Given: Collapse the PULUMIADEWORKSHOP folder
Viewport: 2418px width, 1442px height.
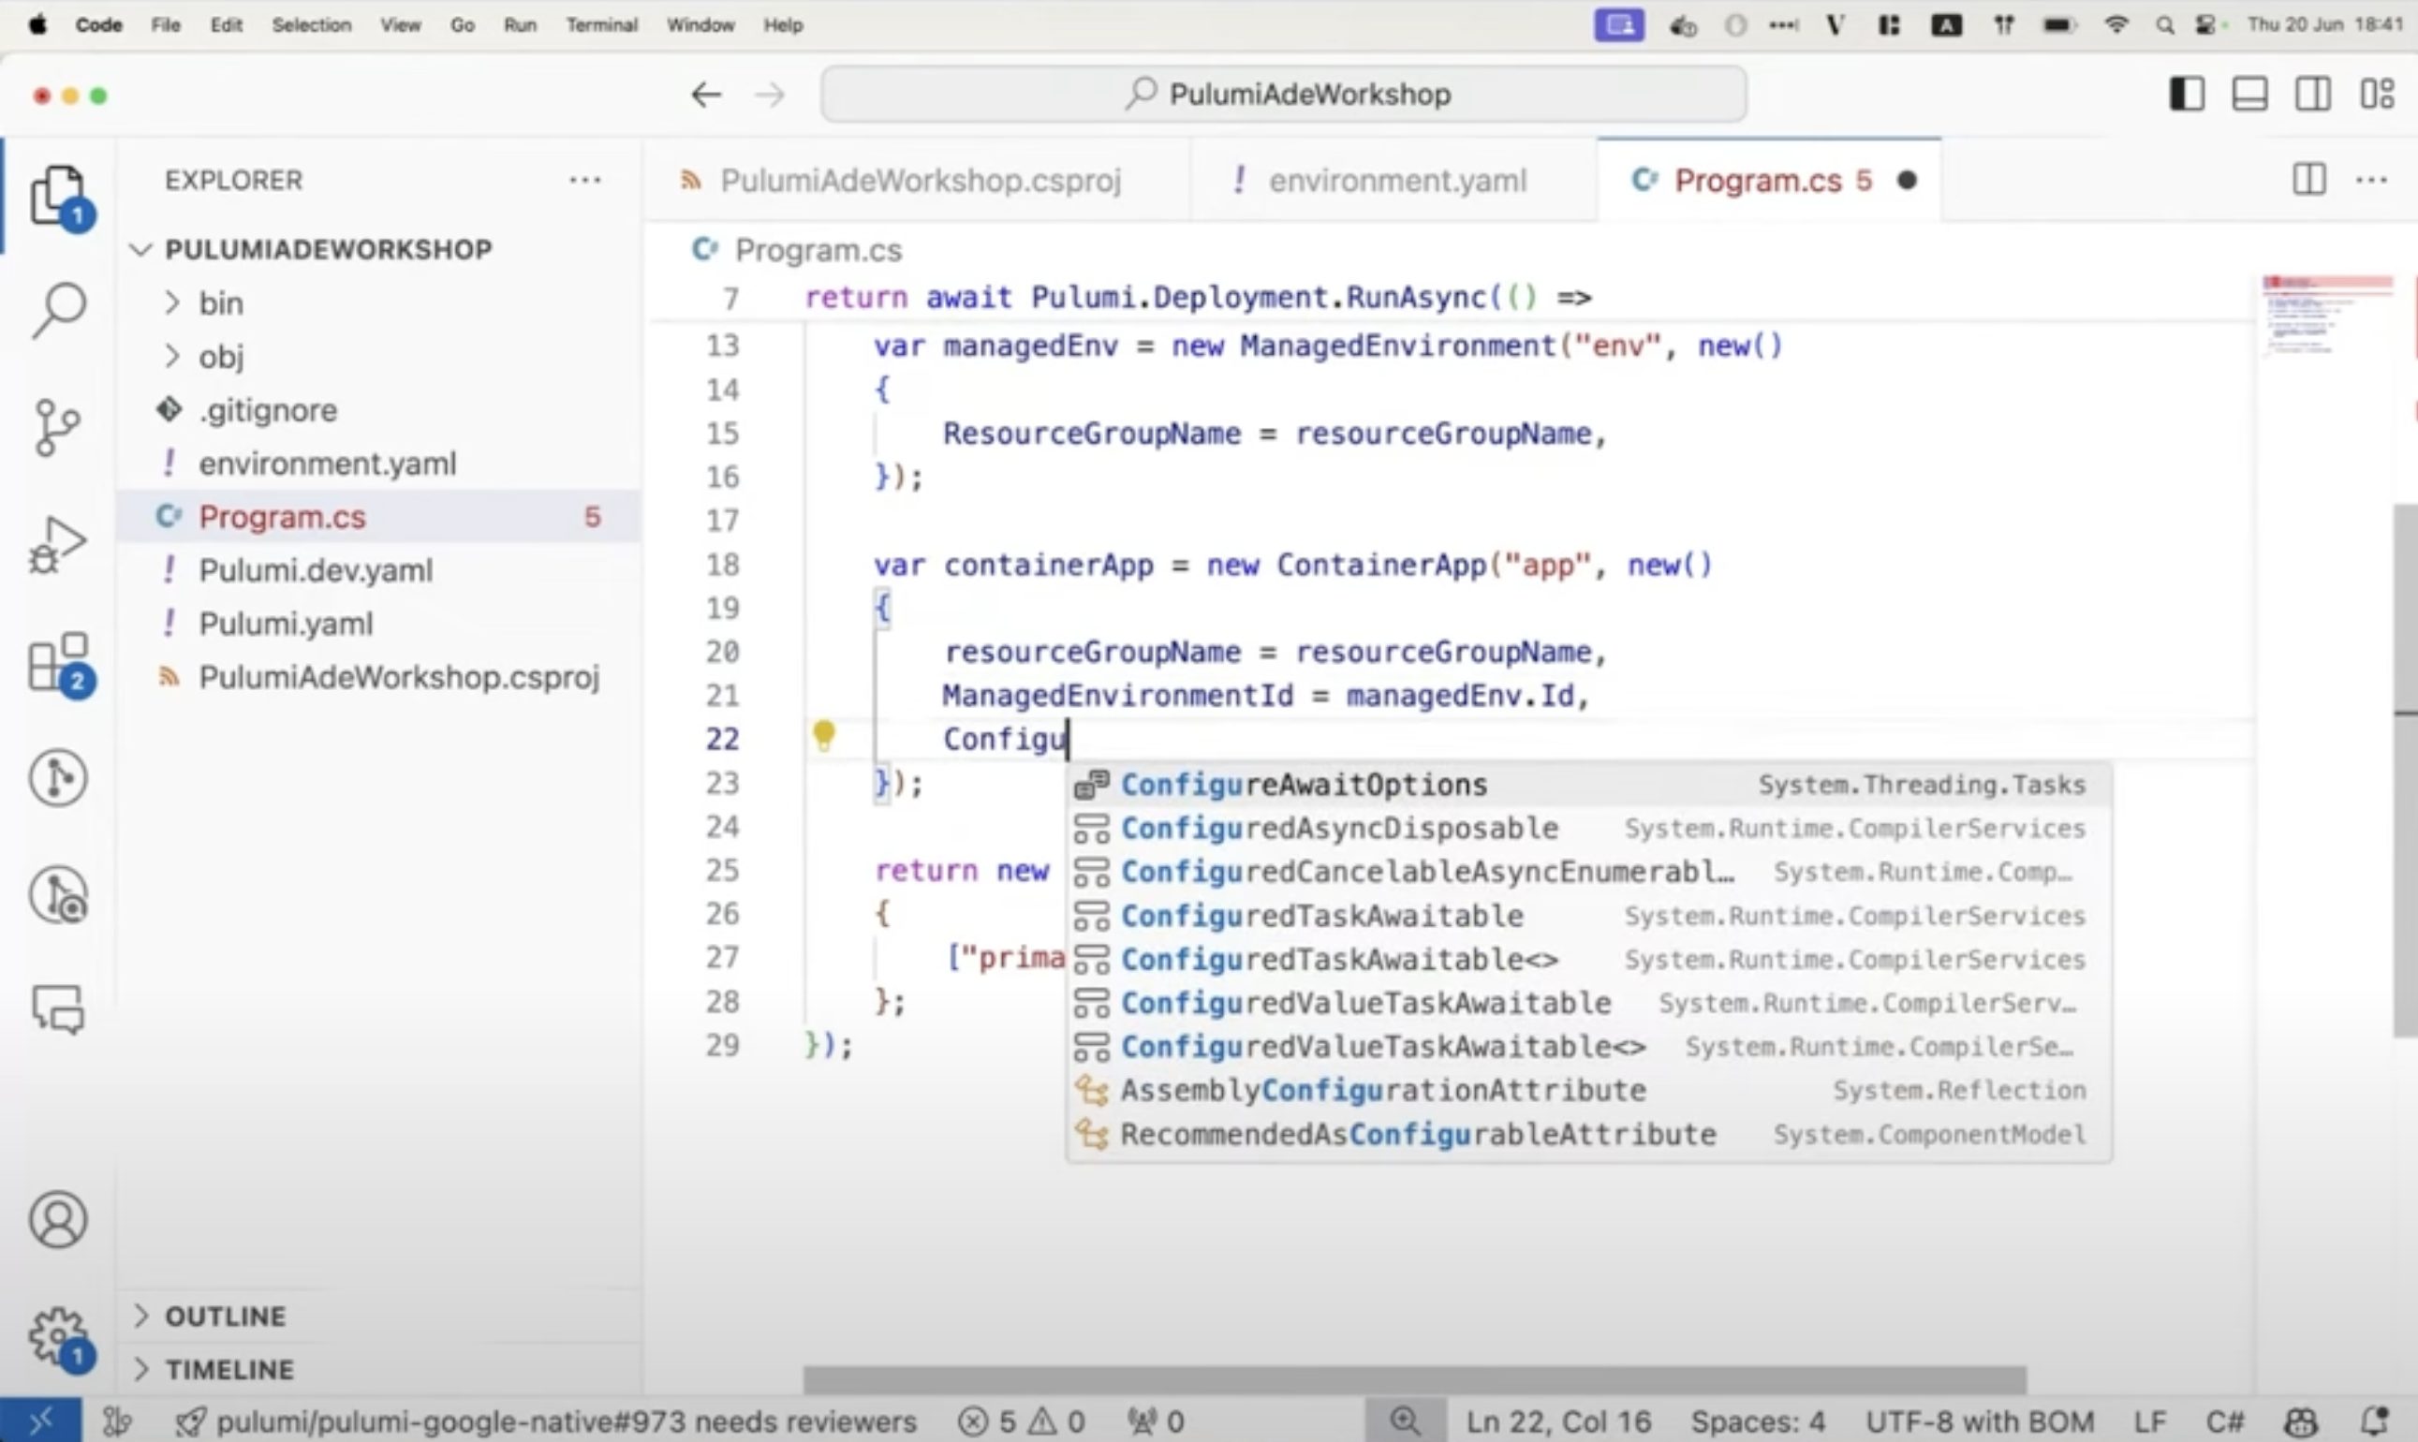Looking at the screenshot, I should coord(140,250).
